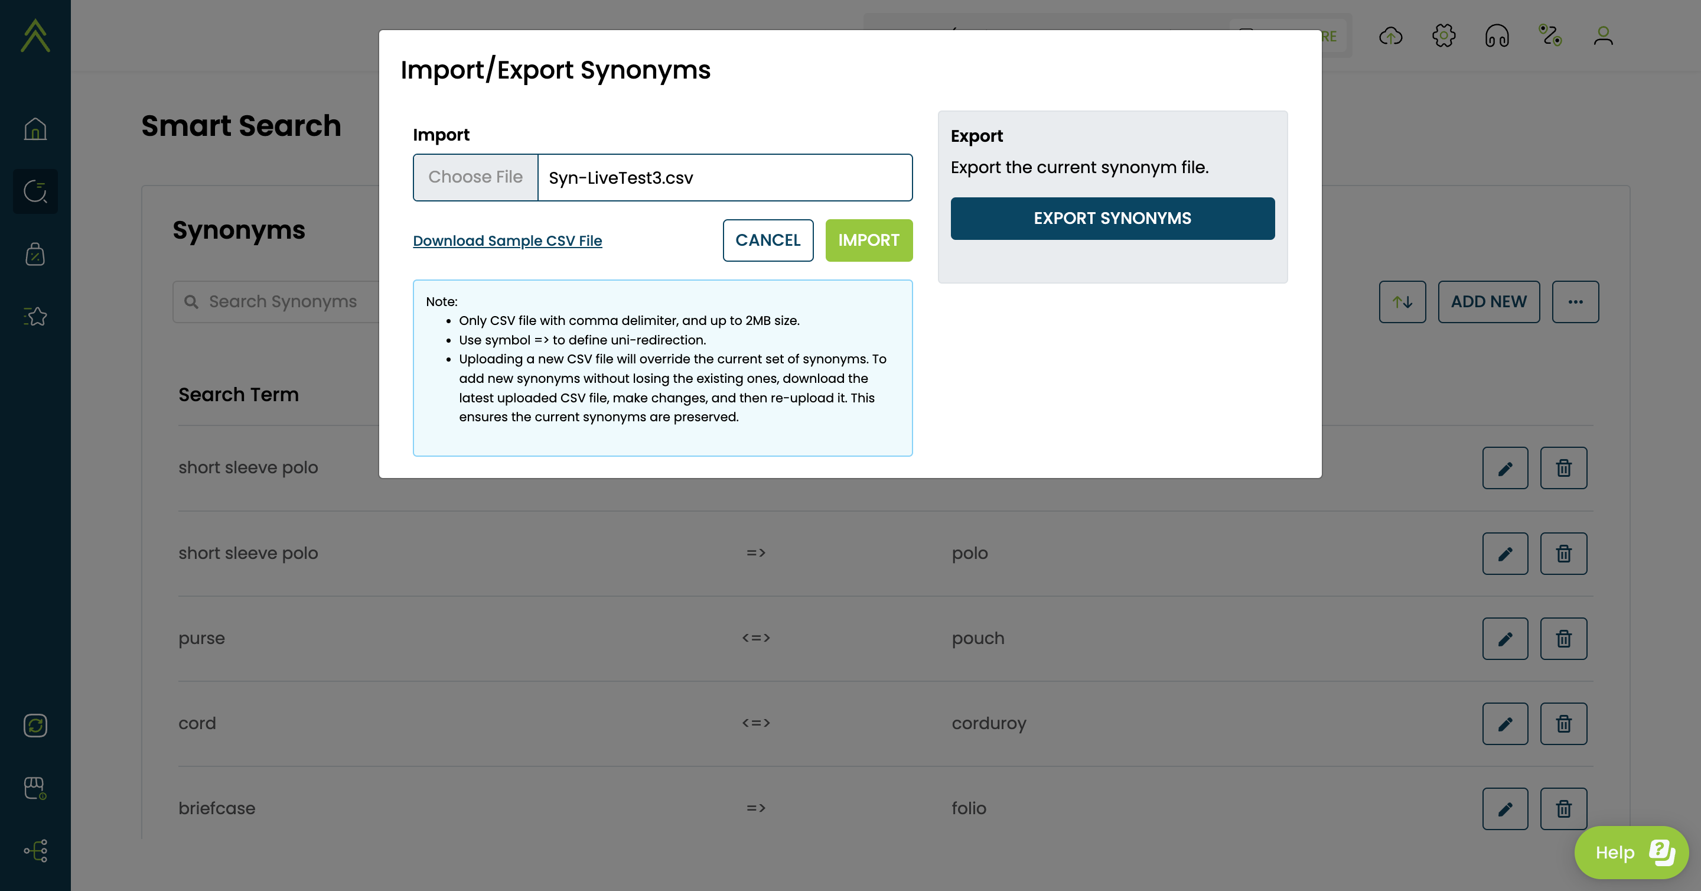Image resolution: width=1701 pixels, height=891 pixels.
Task: Click the sync refresh sidebar icon
Action: point(35,725)
